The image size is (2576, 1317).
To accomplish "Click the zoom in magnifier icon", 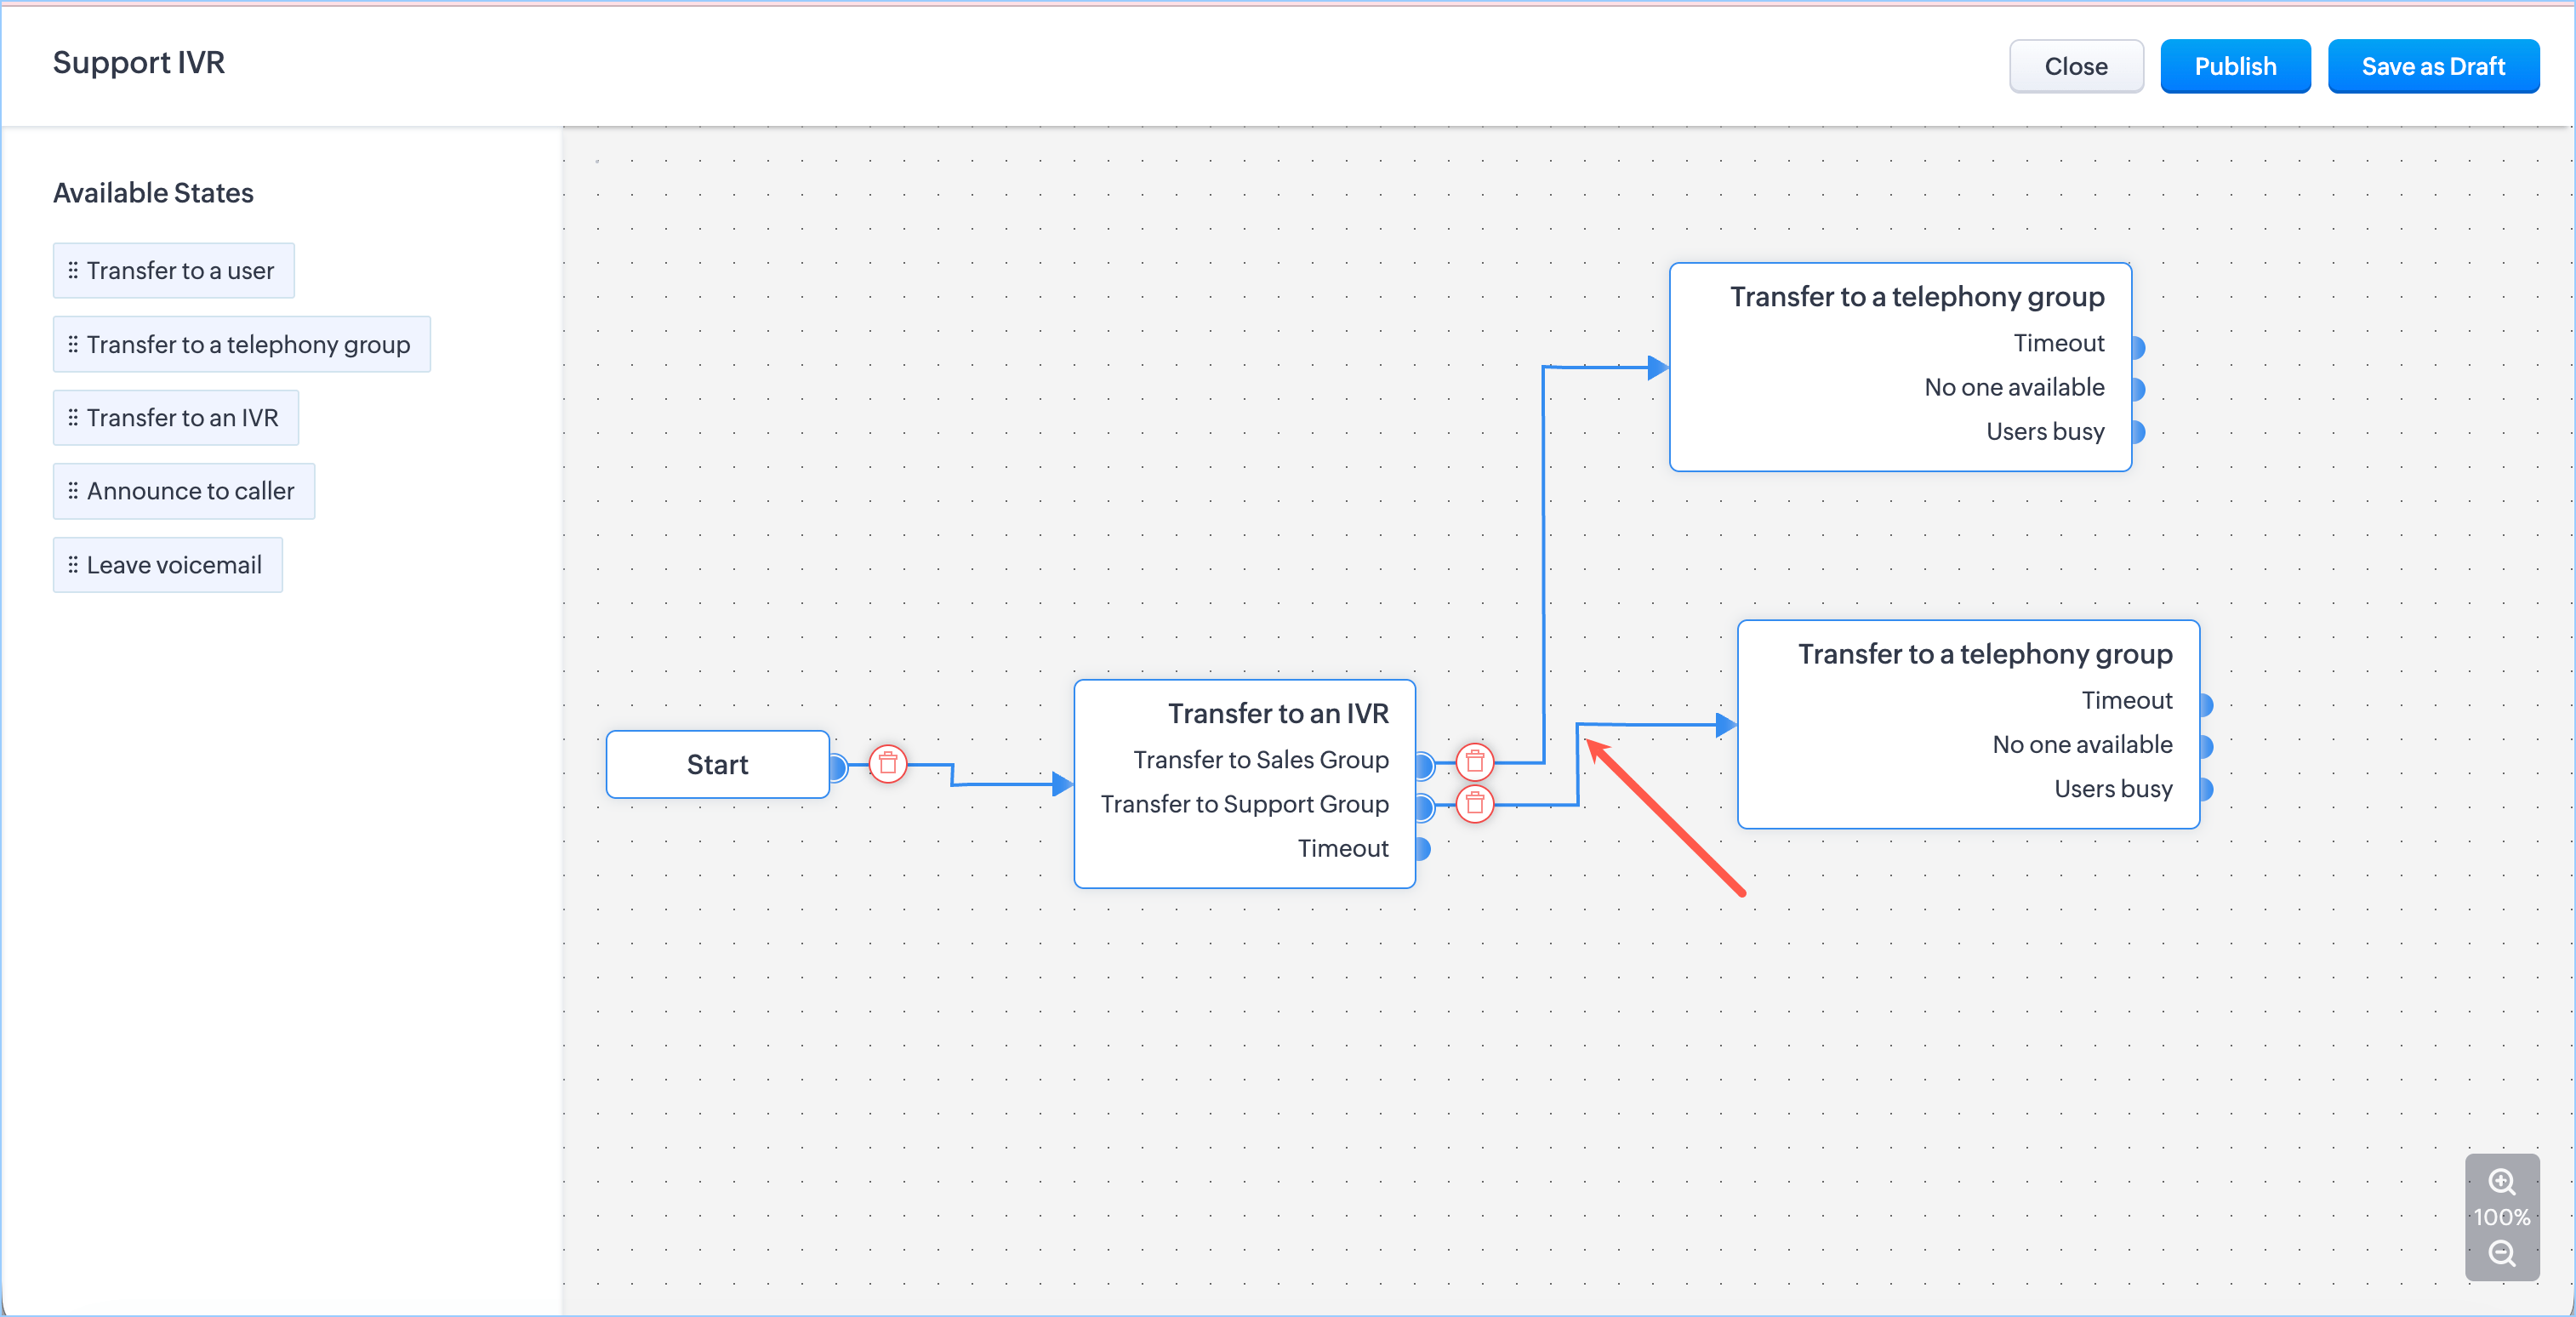I will [x=2501, y=1181].
